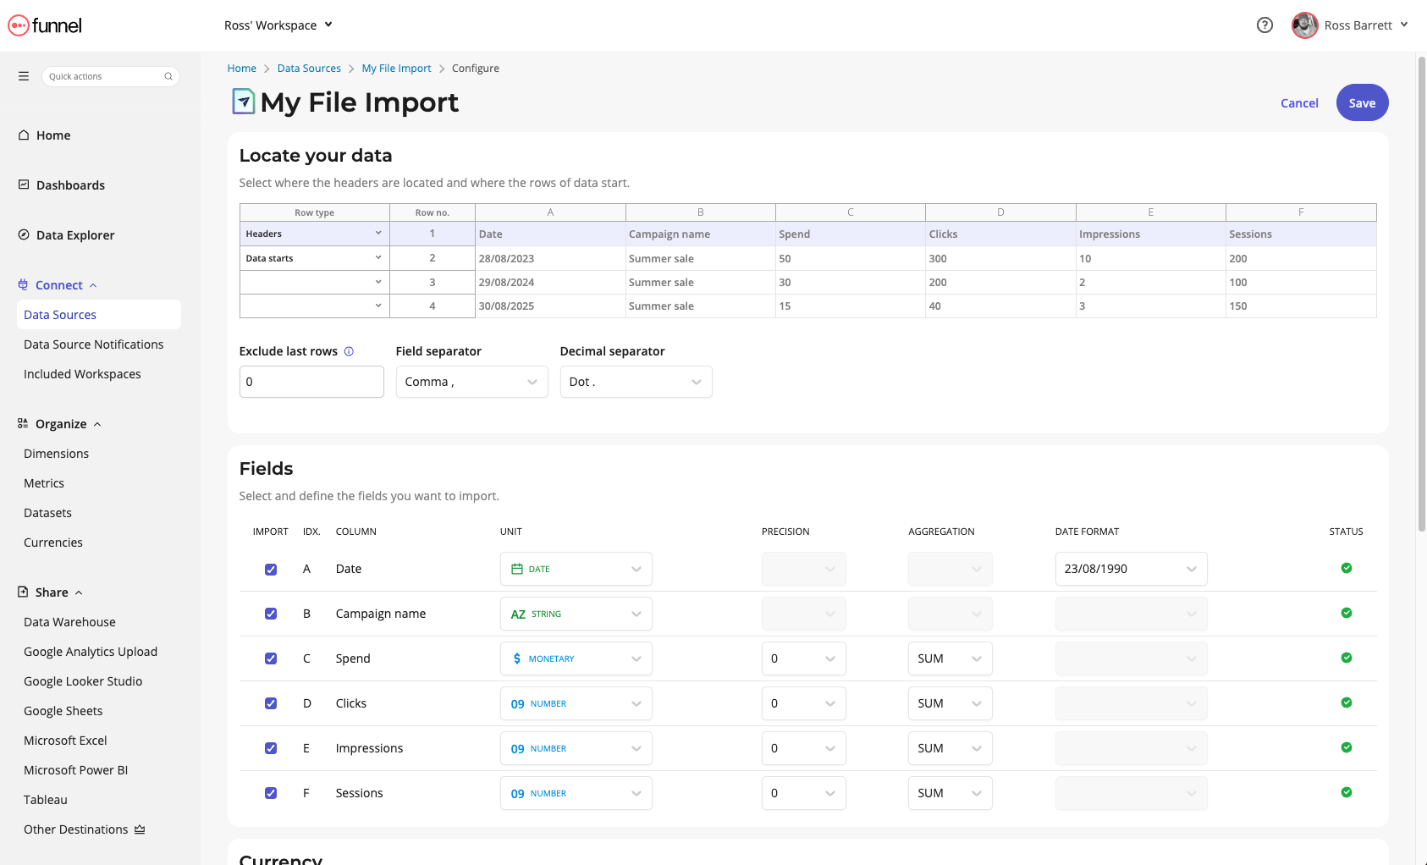Click the green status check for Clicks
The height and width of the screenshot is (865, 1427).
tap(1346, 702)
